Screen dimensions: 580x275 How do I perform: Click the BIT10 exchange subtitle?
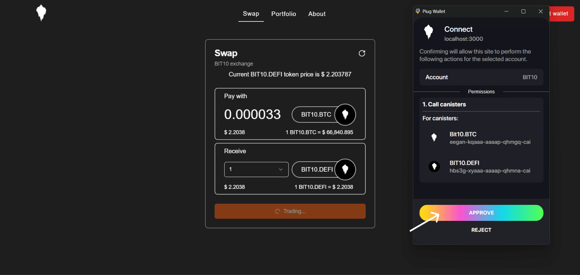tap(234, 64)
